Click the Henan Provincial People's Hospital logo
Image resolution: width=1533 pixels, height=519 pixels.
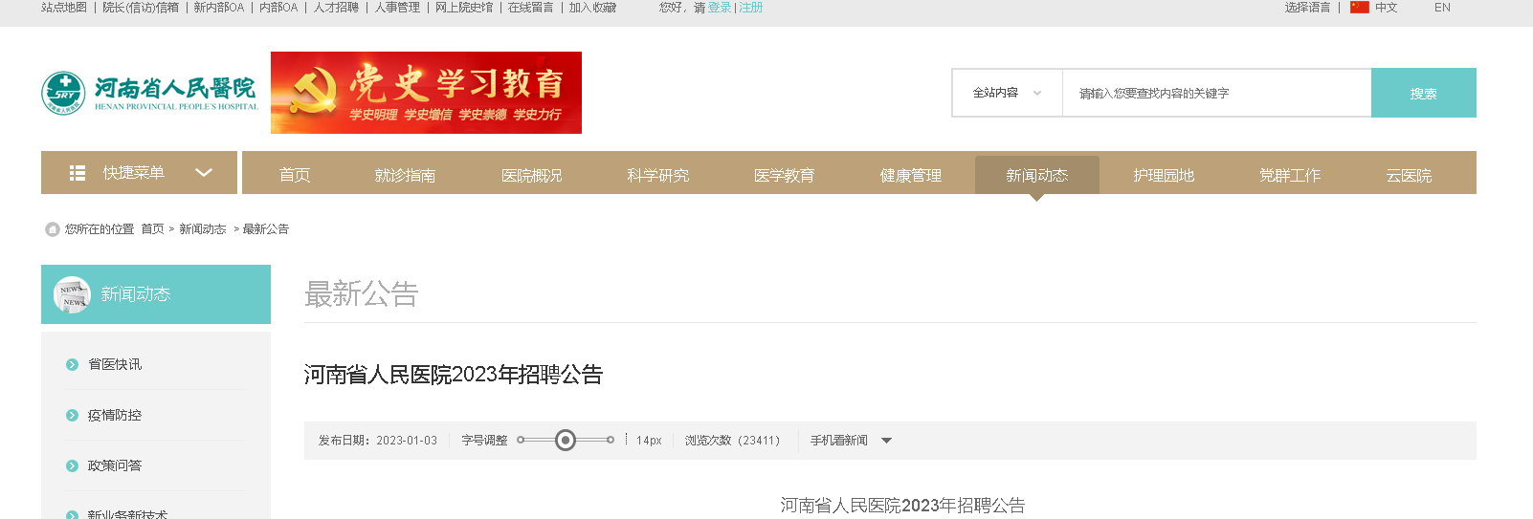(149, 93)
